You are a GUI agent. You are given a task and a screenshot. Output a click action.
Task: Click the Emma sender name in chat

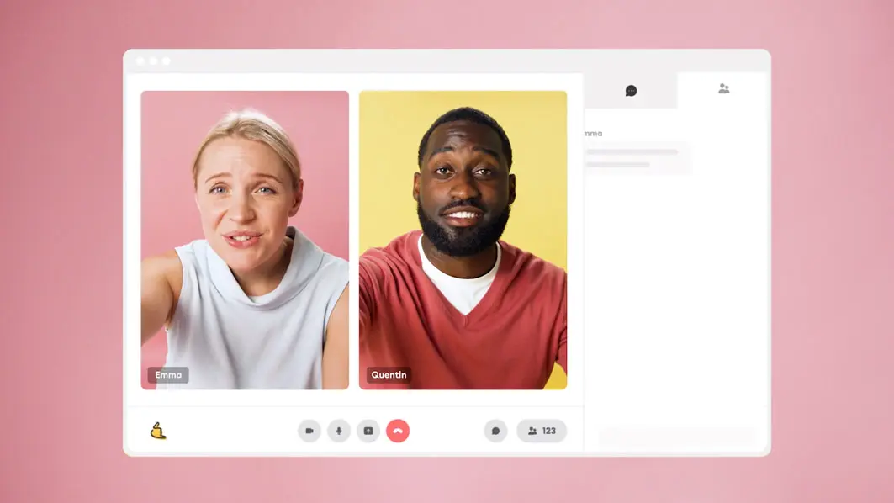tap(593, 133)
